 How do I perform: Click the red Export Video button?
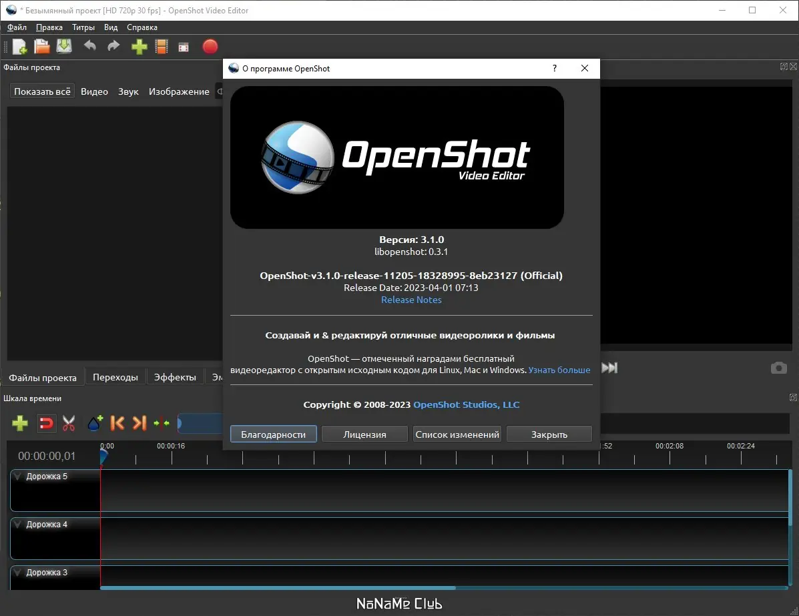pyautogui.click(x=210, y=46)
